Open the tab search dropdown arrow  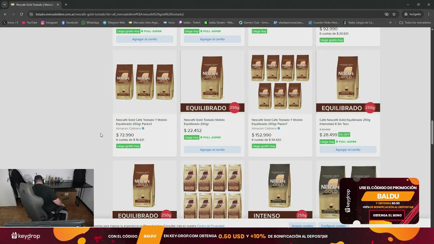[x=4, y=5]
